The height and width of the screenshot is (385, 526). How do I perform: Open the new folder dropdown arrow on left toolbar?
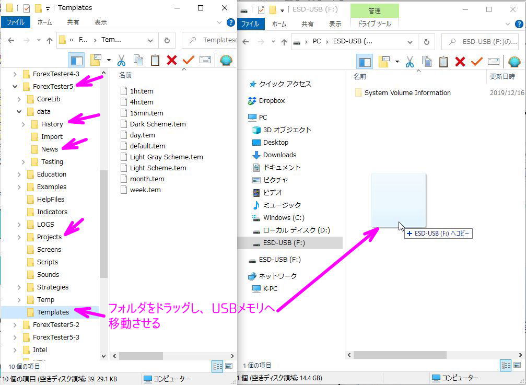109,60
